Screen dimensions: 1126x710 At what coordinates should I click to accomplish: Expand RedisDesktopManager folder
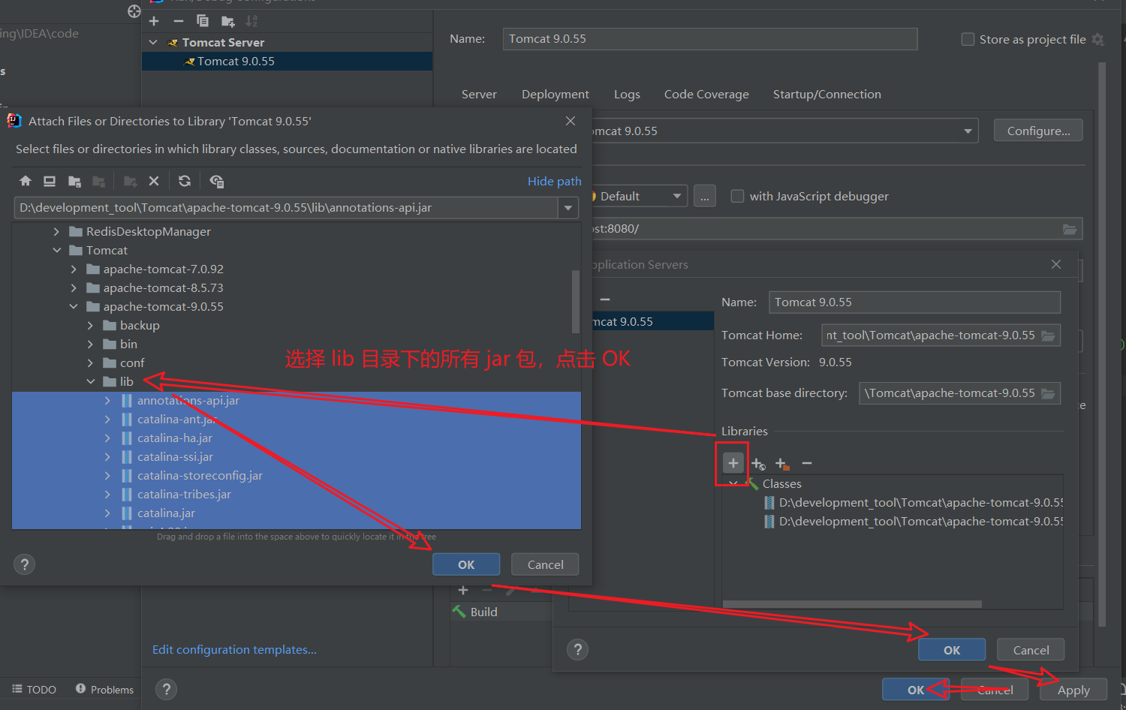point(56,232)
